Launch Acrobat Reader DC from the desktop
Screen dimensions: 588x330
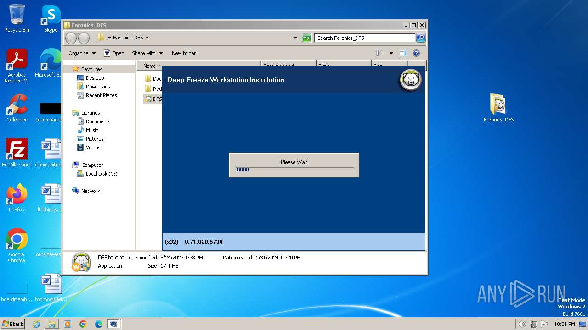point(17,66)
